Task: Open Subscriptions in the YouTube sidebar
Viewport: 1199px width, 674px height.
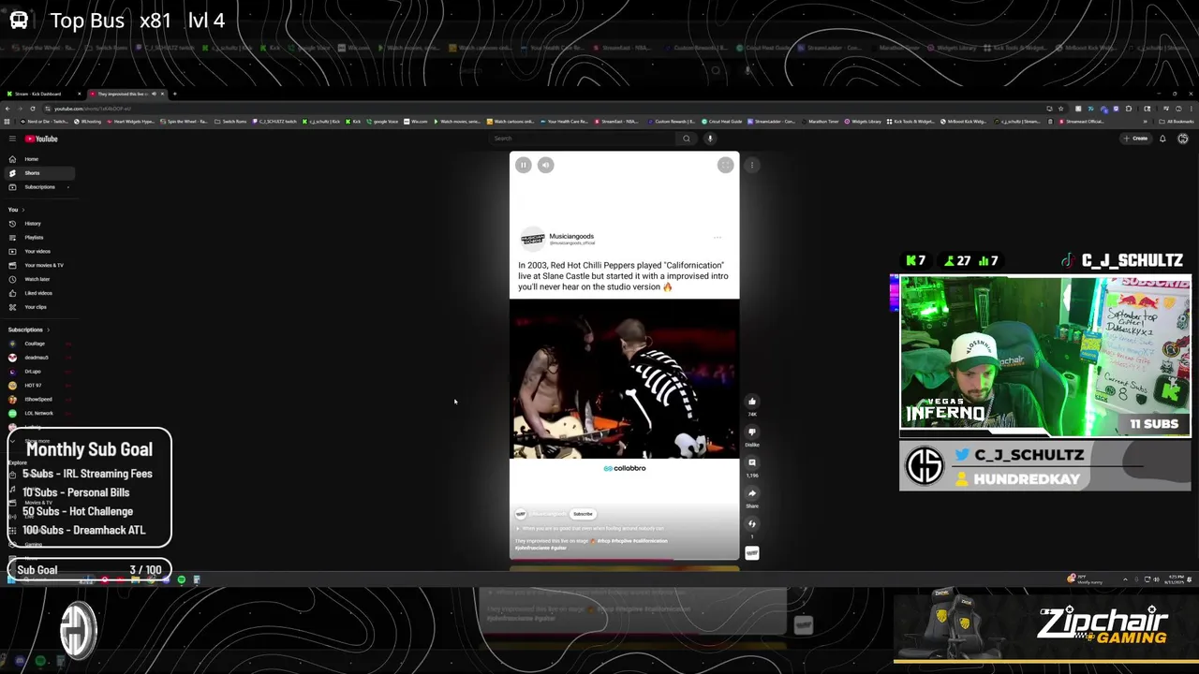Action: point(39,187)
